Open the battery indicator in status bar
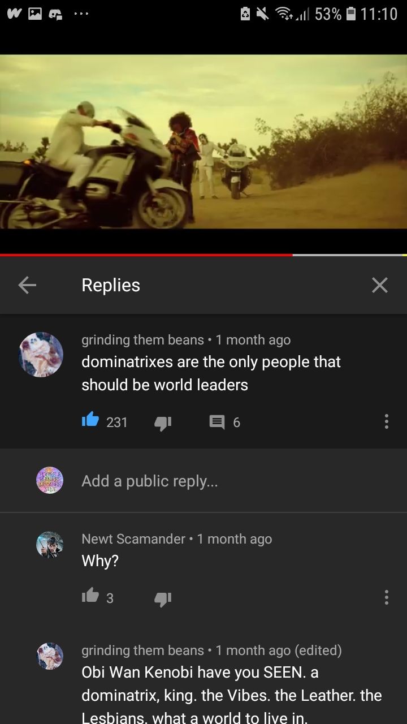Screen dimensions: 407x724 [350, 14]
